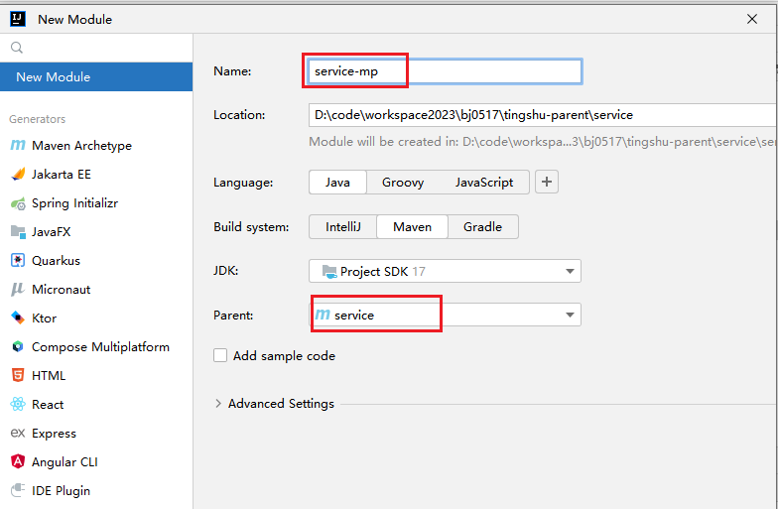Image resolution: width=778 pixels, height=509 pixels.
Task: Click the folder icon in JDK field
Action: pyautogui.click(x=329, y=272)
